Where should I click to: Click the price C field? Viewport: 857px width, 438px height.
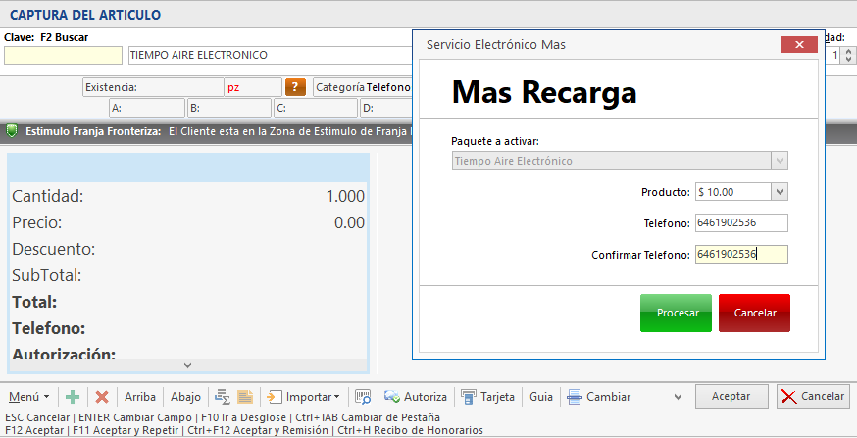pyautogui.click(x=316, y=108)
